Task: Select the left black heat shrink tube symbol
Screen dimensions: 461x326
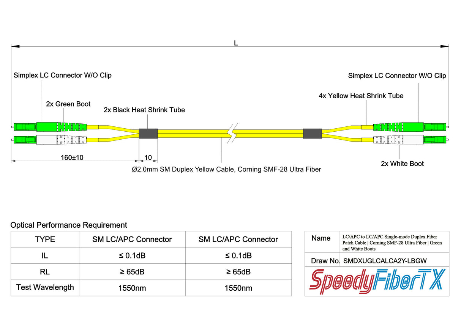Action: click(148, 133)
